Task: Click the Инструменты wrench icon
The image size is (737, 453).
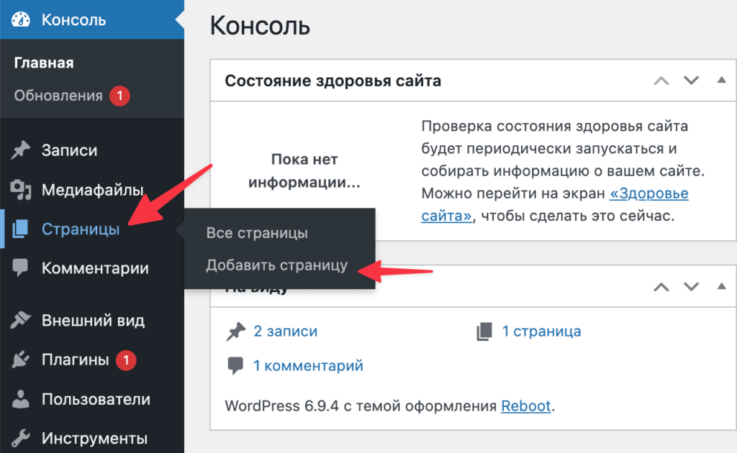Action: [21, 438]
